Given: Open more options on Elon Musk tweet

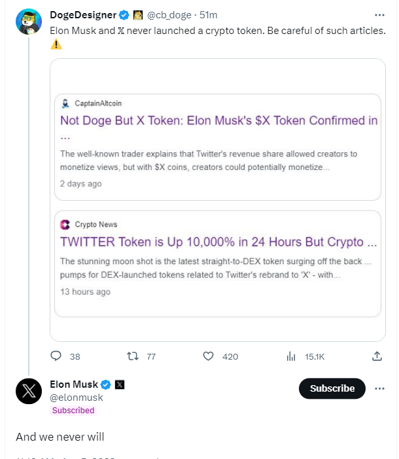Looking at the screenshot, I should pos(379,388).
